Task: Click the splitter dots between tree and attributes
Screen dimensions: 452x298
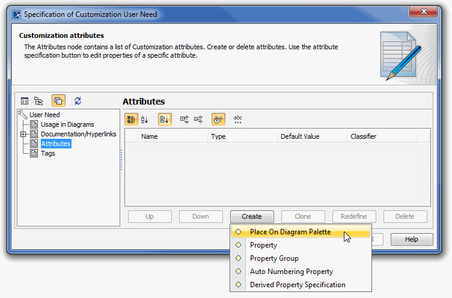Action: click(121, 160)
